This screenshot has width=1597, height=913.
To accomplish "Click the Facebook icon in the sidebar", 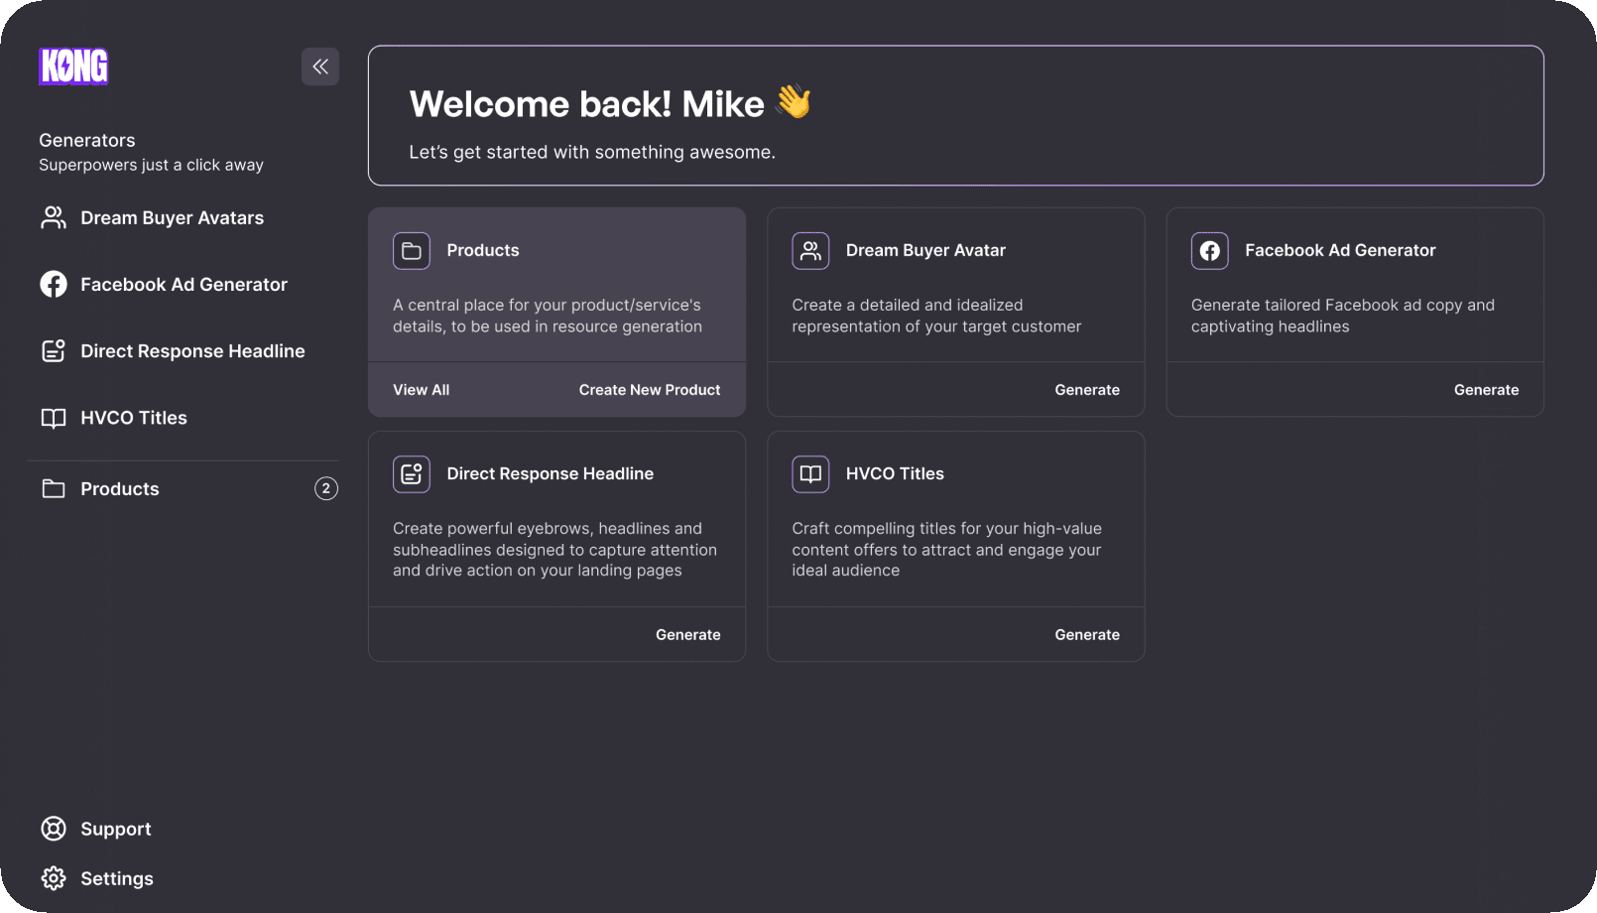I will [x=54, y=284].
